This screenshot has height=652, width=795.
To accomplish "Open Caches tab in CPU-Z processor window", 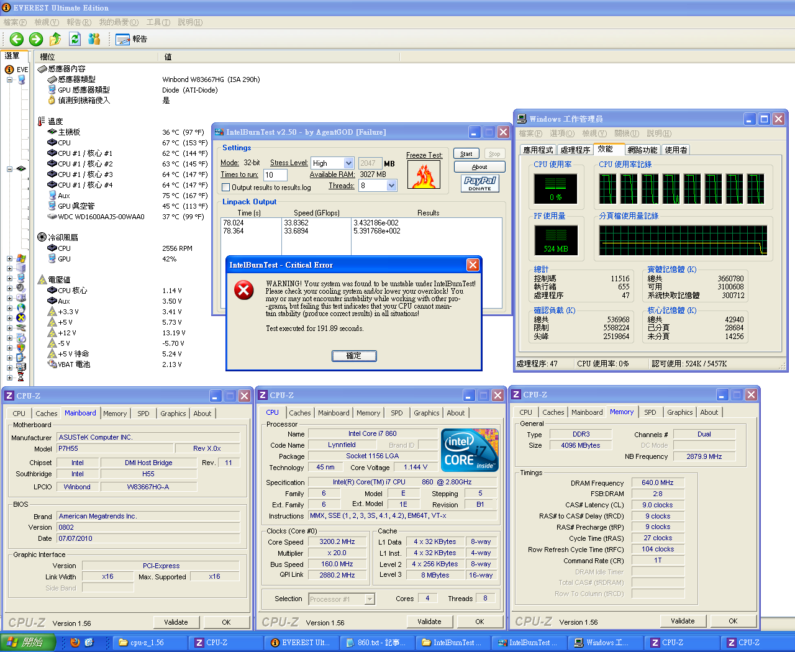I will coord(300,413).
